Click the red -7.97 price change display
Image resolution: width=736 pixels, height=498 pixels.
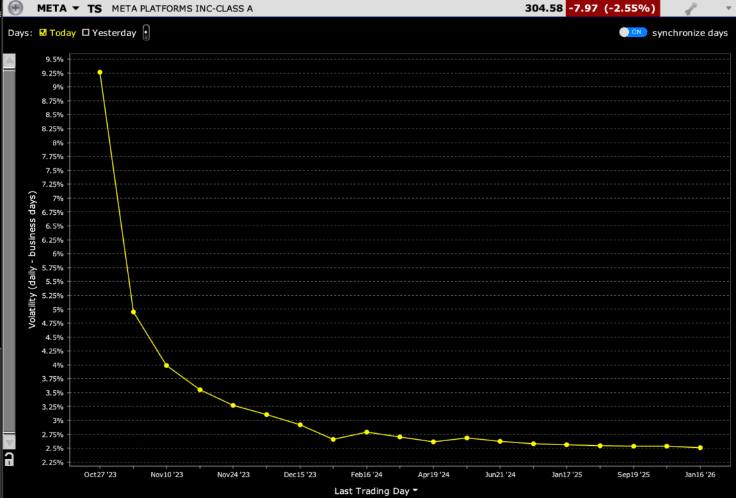(x=610, y=8)
